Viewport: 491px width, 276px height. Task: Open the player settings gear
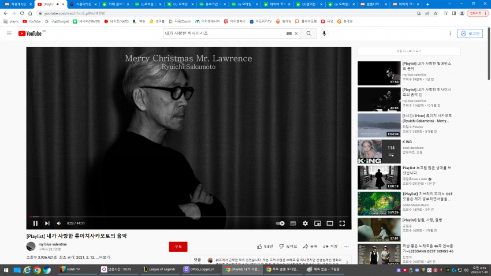306,223
